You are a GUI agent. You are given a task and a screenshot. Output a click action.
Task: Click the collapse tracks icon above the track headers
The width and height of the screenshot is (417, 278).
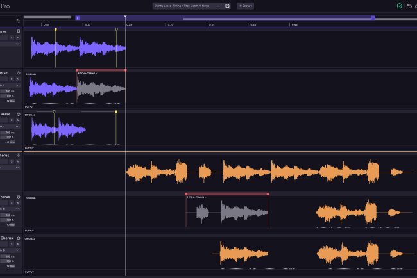(x=18, y=21)
